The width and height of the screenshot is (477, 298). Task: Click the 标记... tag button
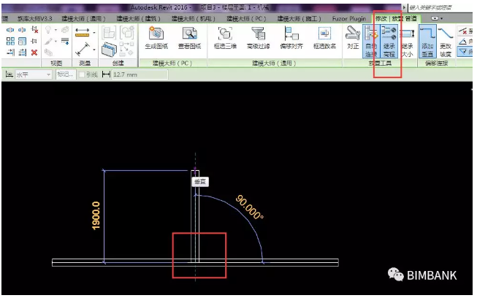[66, 74]
